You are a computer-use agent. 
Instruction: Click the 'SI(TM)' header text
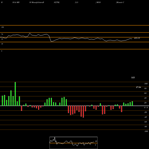pos(57,2)
